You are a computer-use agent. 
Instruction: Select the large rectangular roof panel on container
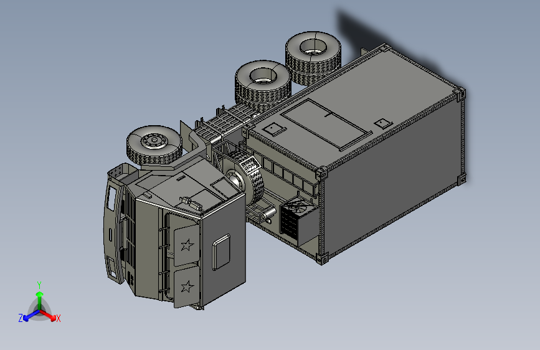pos(327,124)
